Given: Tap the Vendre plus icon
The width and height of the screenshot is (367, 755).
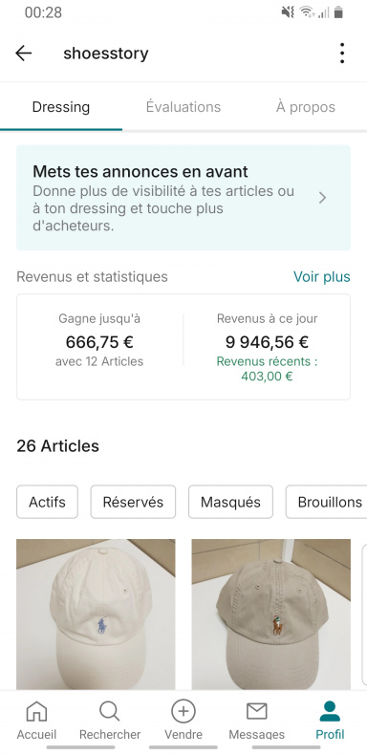Looking at the screenshot, I should (183, 711).
